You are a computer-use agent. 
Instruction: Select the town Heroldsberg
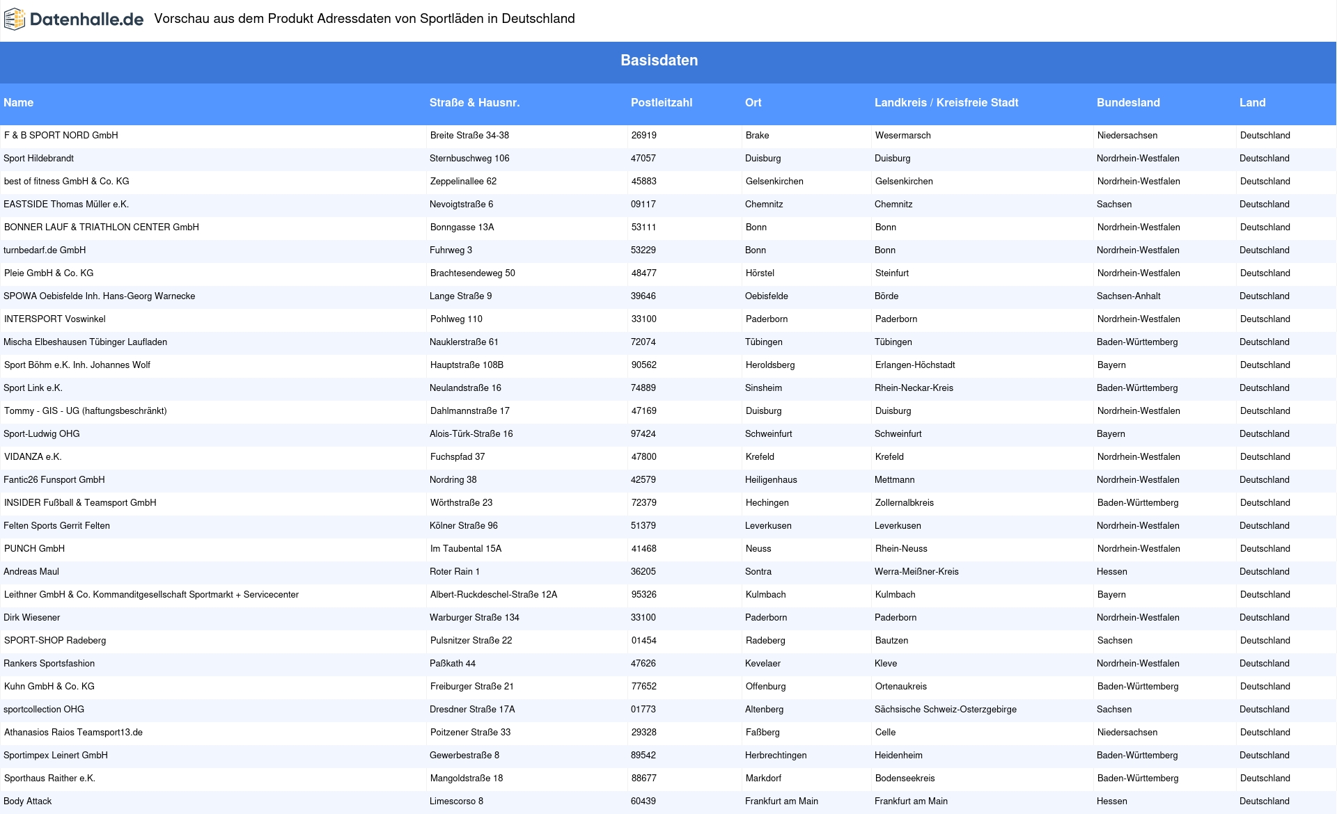pyautogui.click(x=770, y=365)
